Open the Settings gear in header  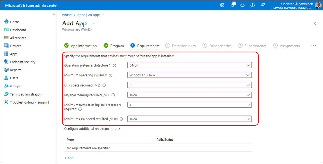[243, 5]
